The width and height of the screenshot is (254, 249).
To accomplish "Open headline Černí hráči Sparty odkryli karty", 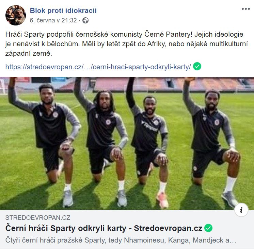I will (x=104, y=228).
